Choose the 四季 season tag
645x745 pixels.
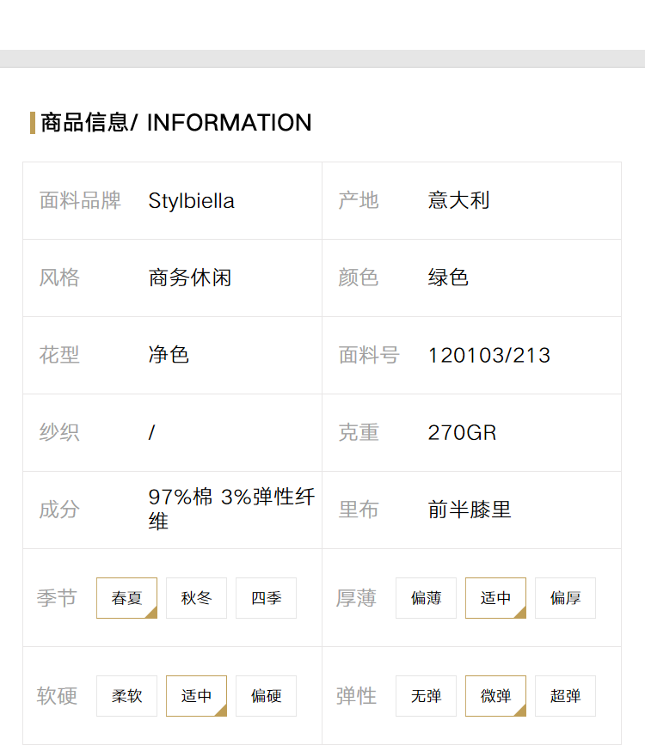coord(266,598)
